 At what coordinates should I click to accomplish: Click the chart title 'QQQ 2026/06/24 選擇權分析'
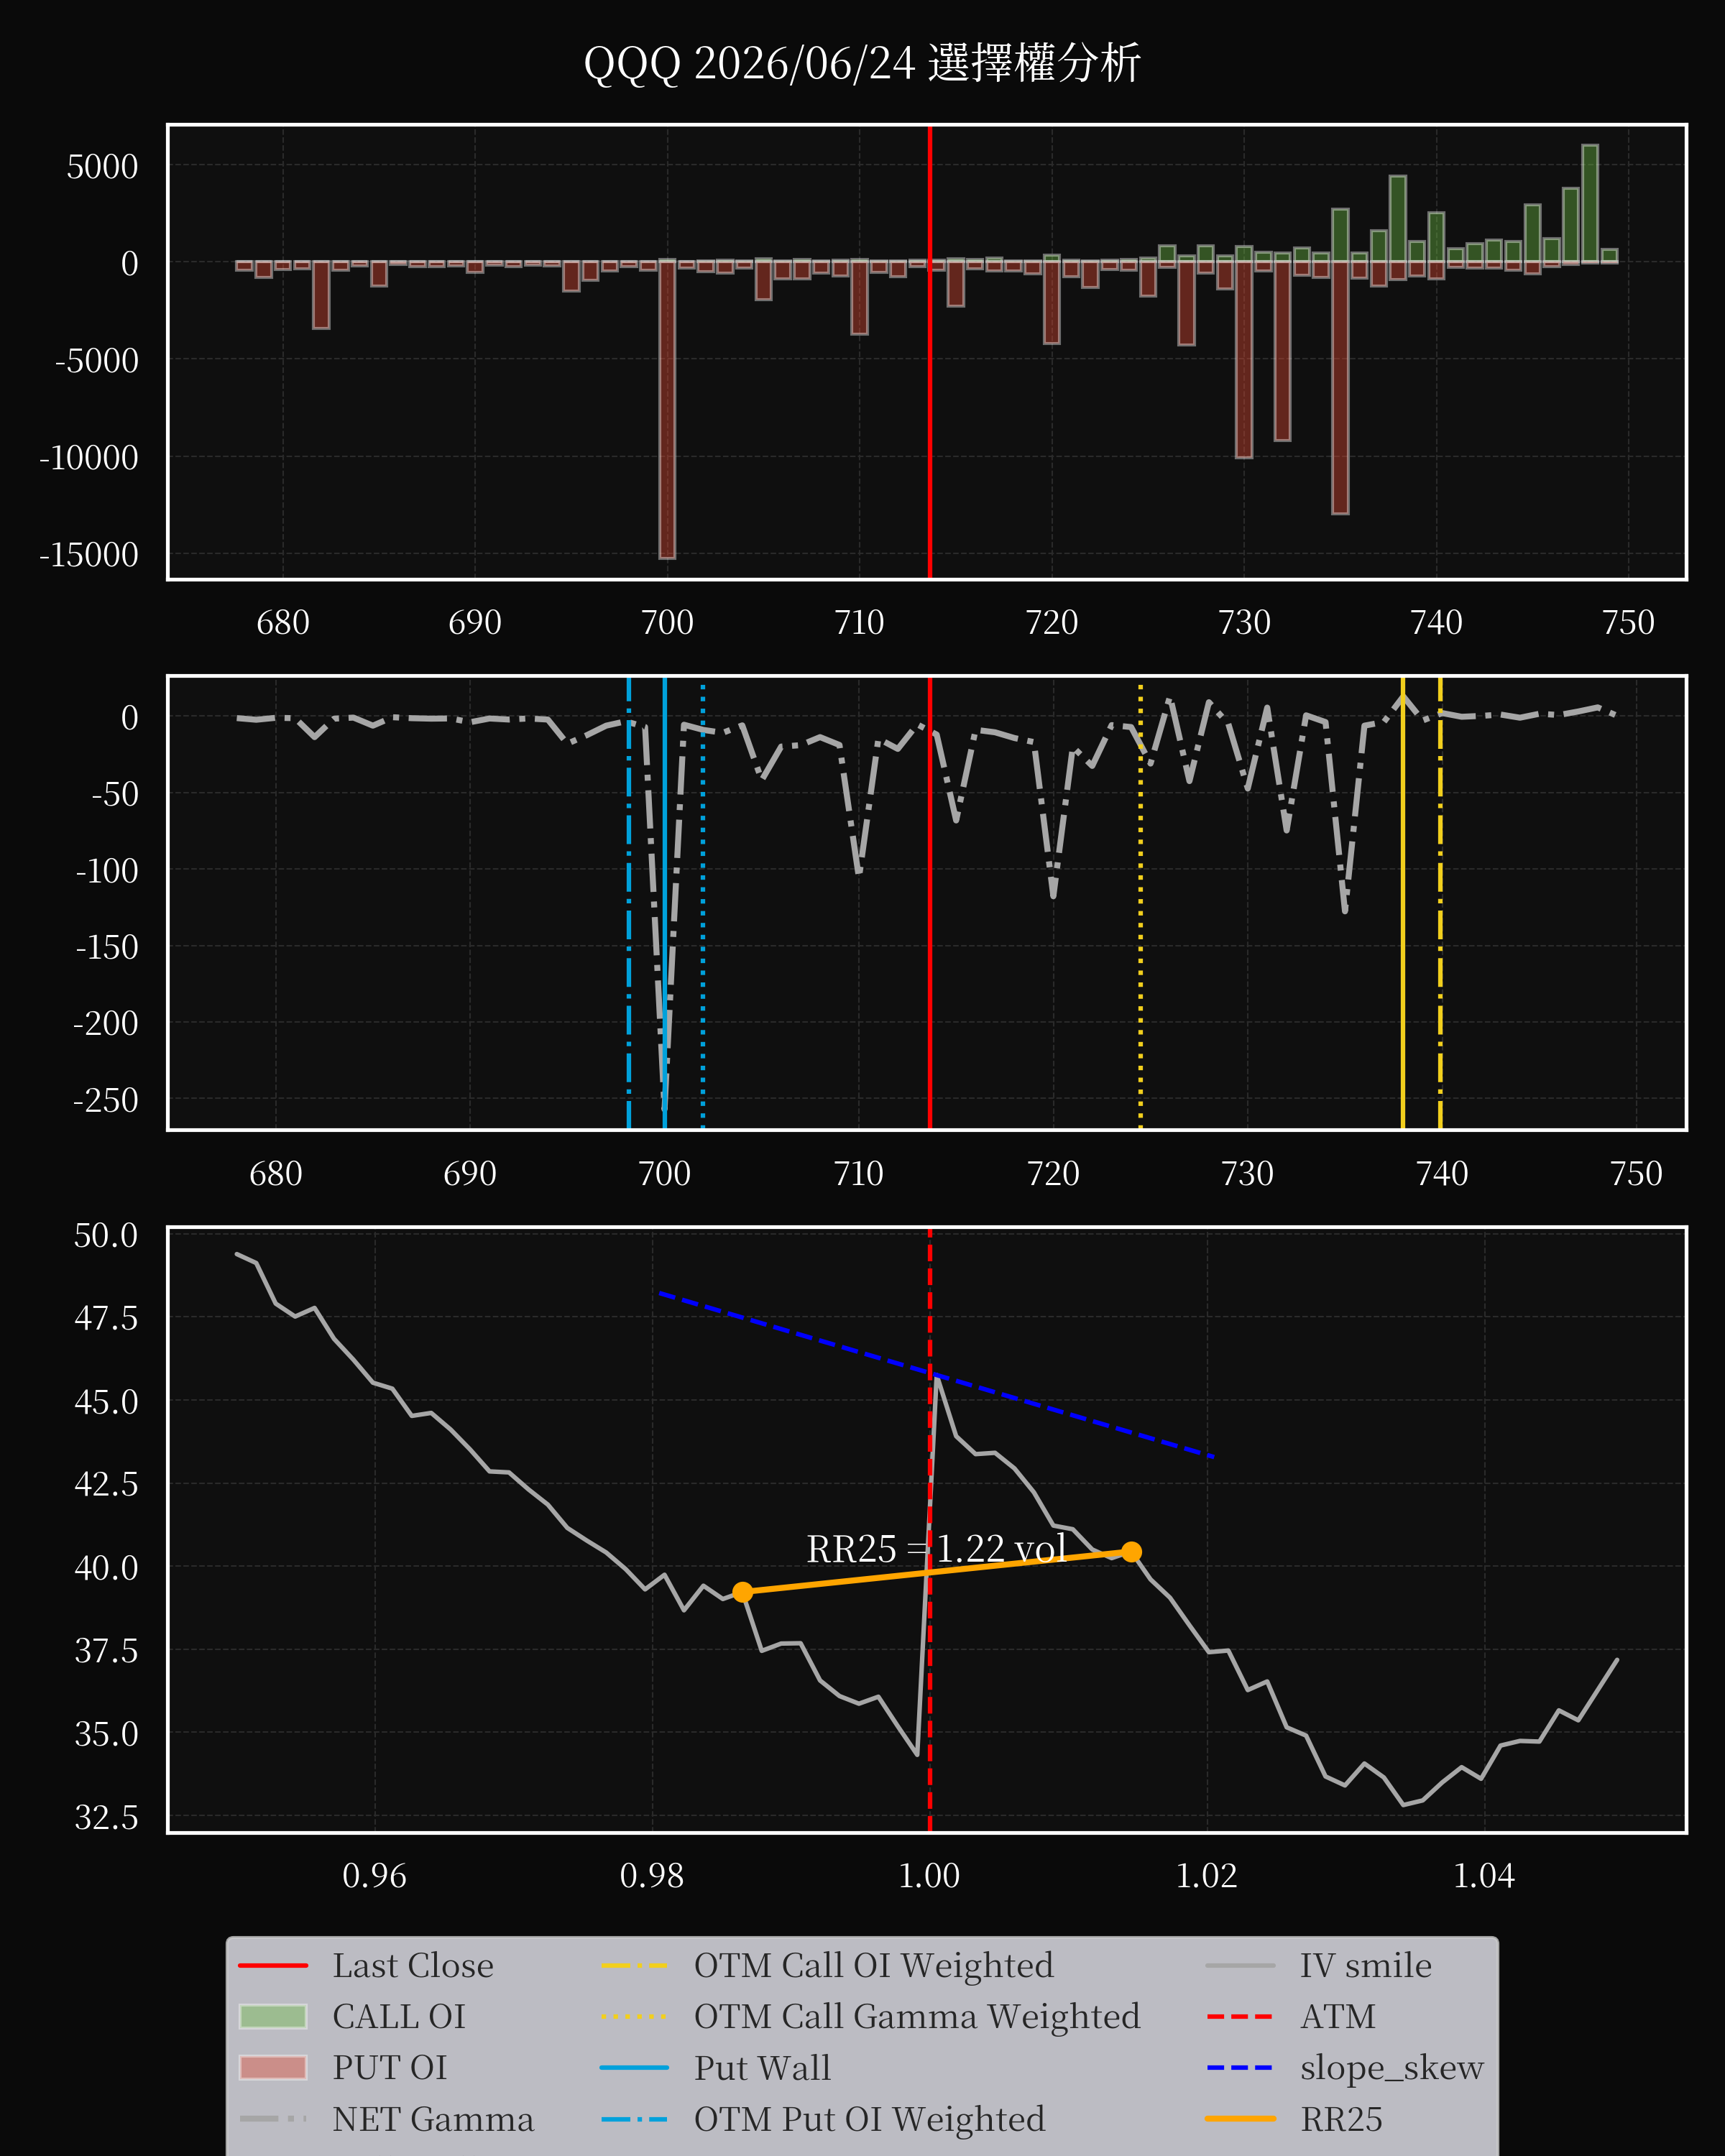click(862, 63)
